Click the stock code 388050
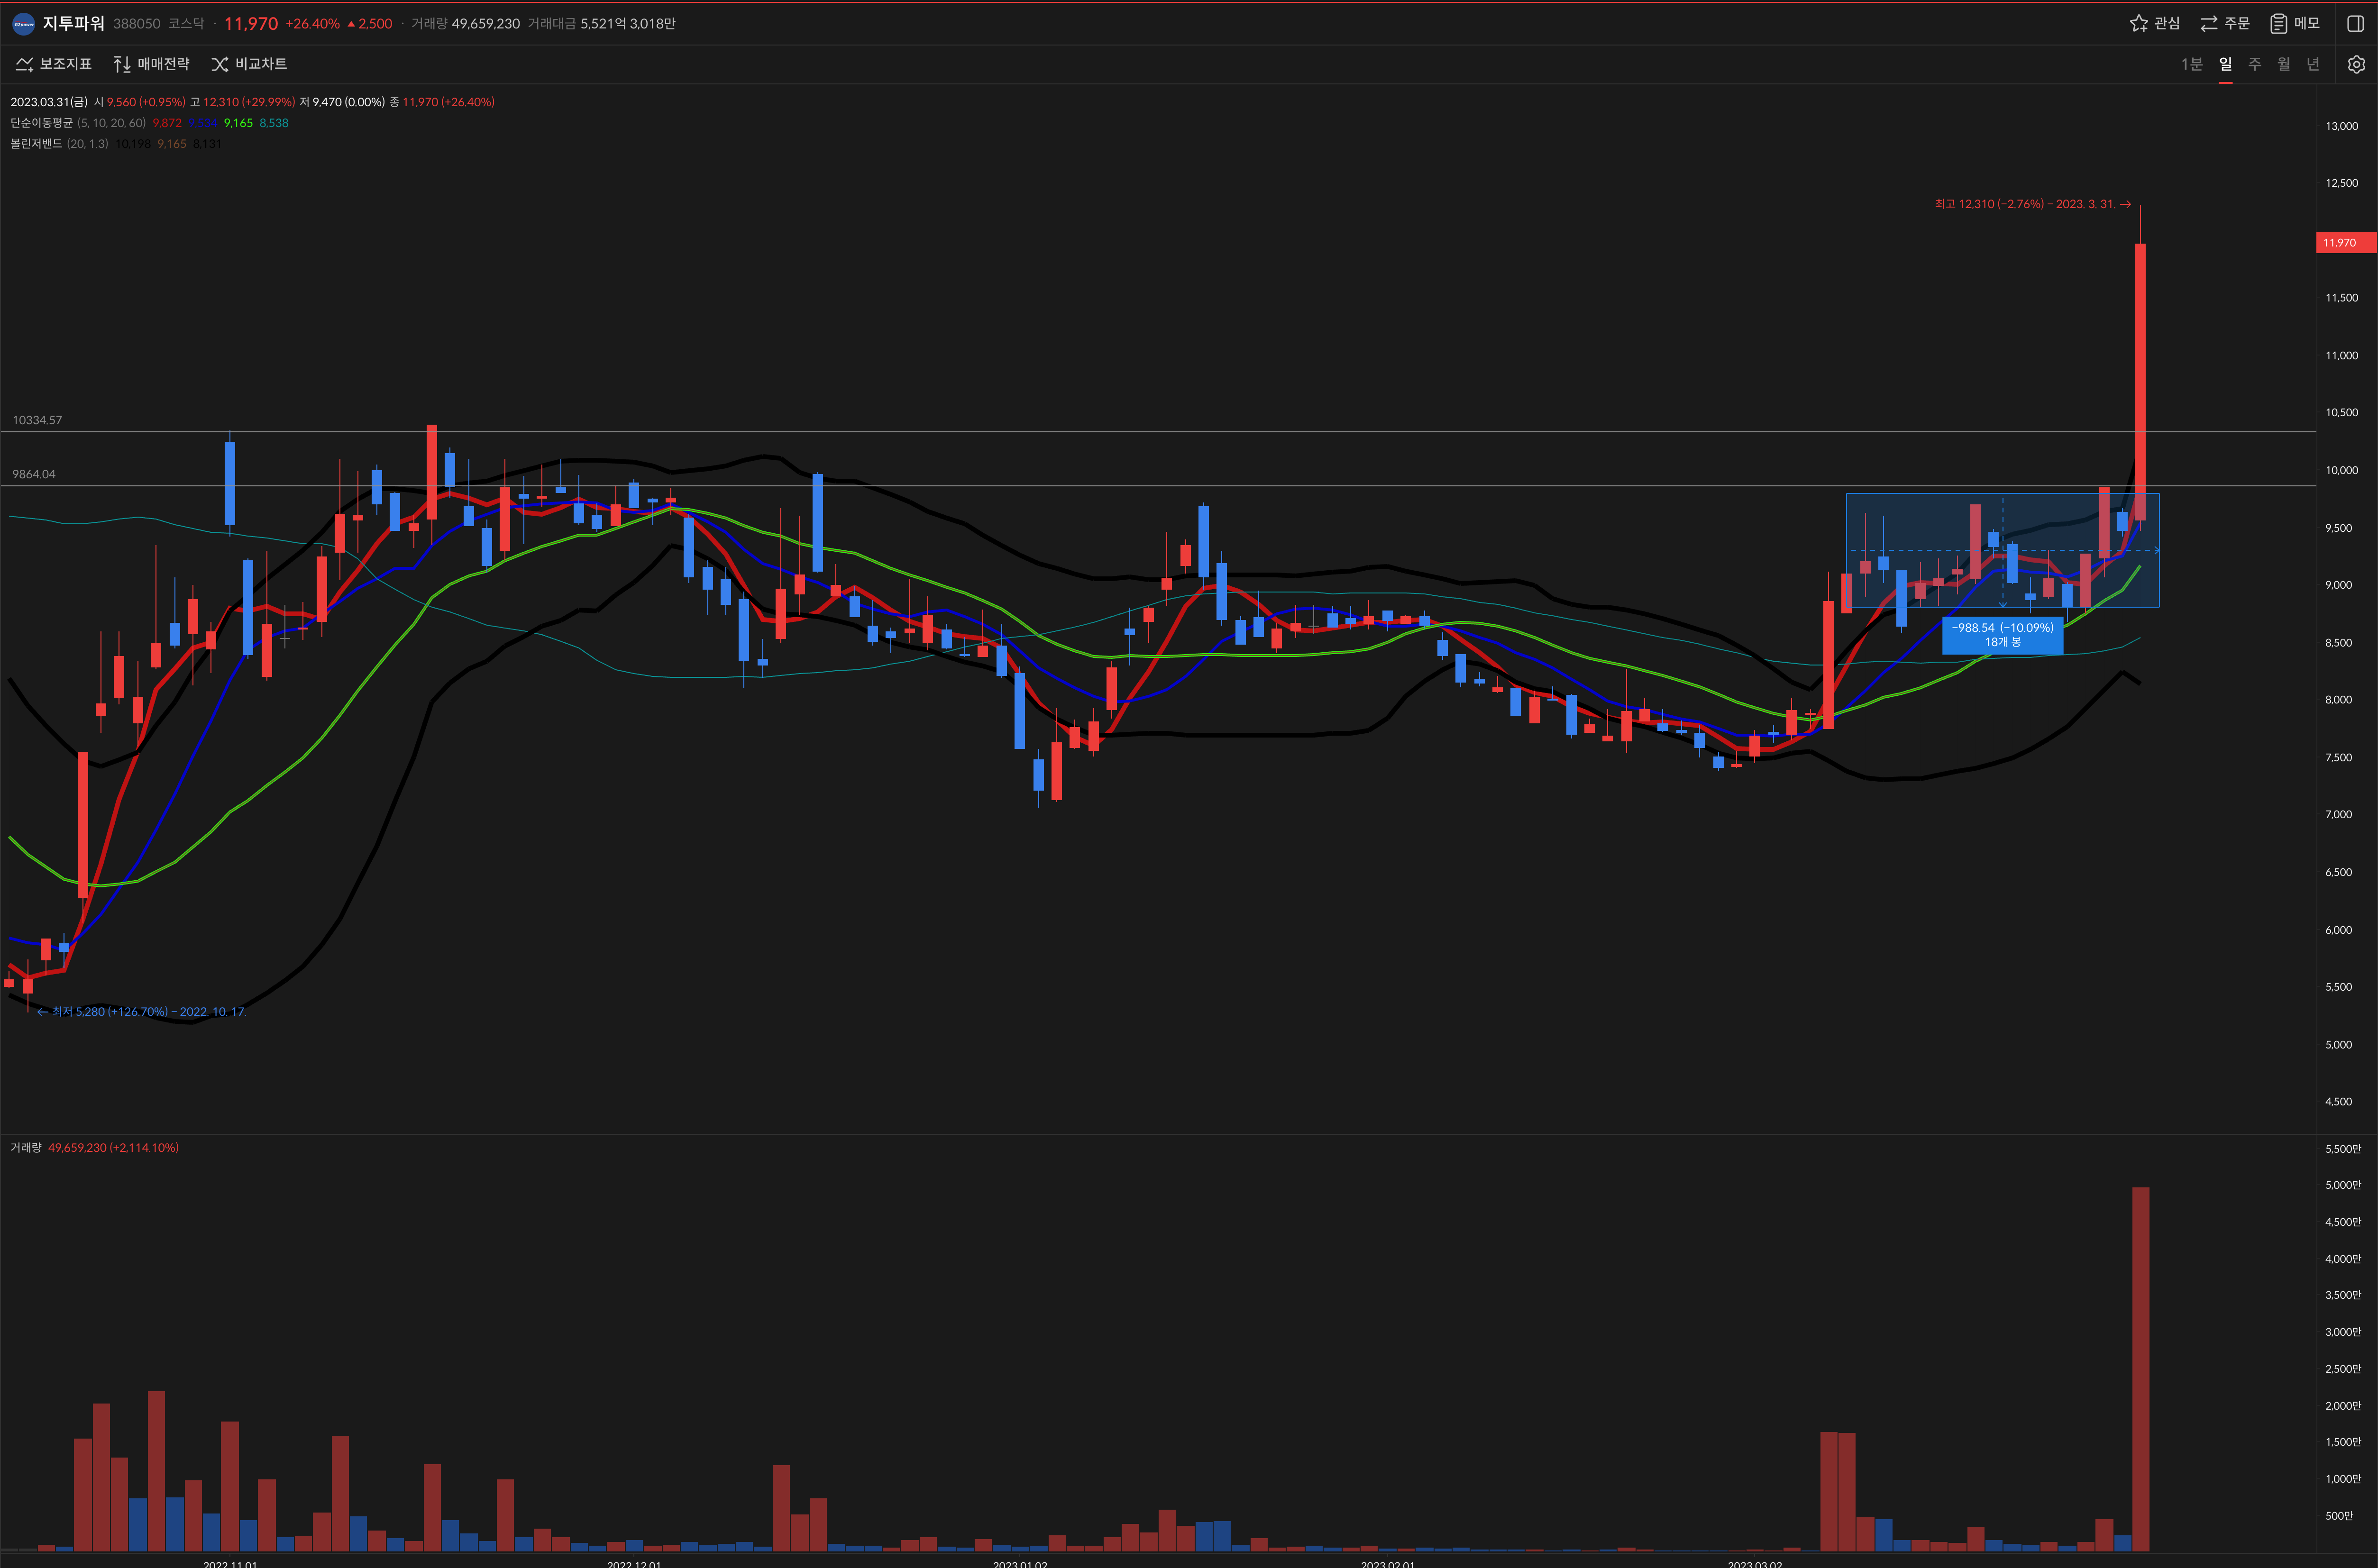 coord(136,23)
